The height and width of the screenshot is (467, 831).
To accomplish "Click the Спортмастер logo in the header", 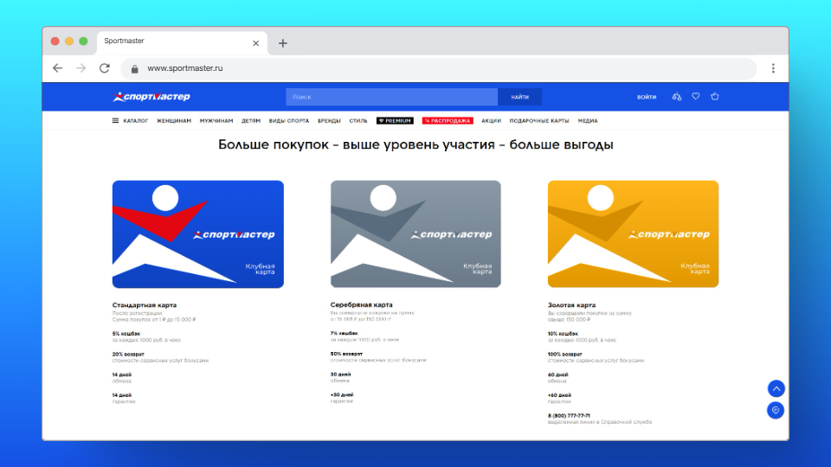I will tap(151, 96).
